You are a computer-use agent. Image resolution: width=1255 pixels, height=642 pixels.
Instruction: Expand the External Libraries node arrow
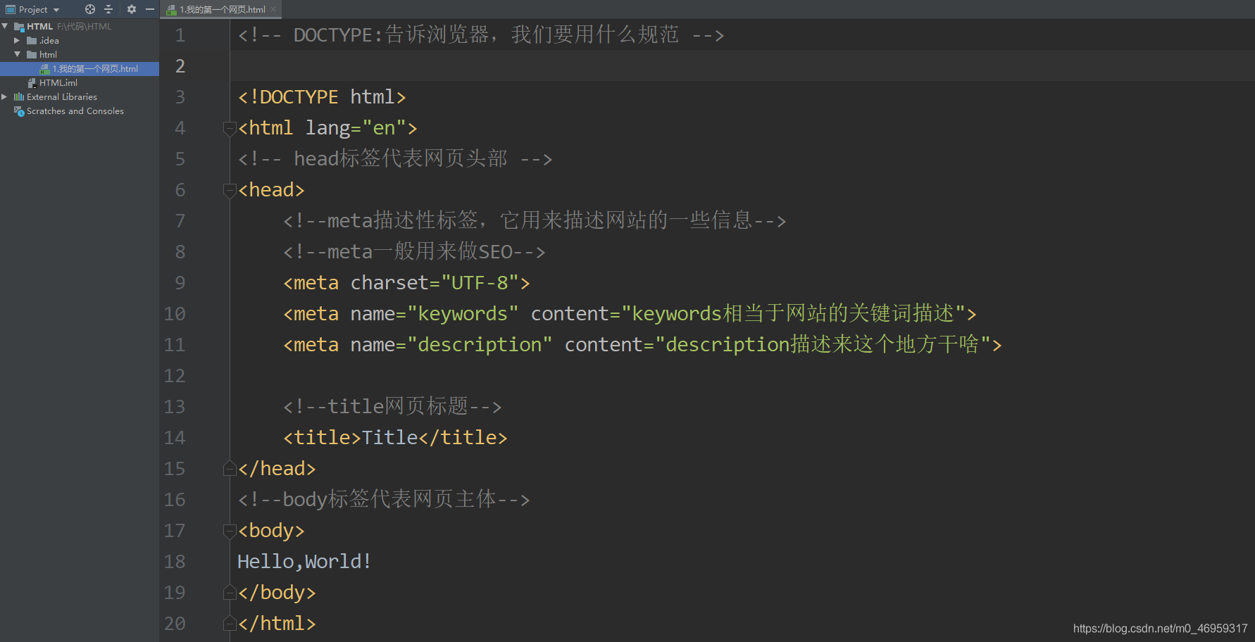5,96
